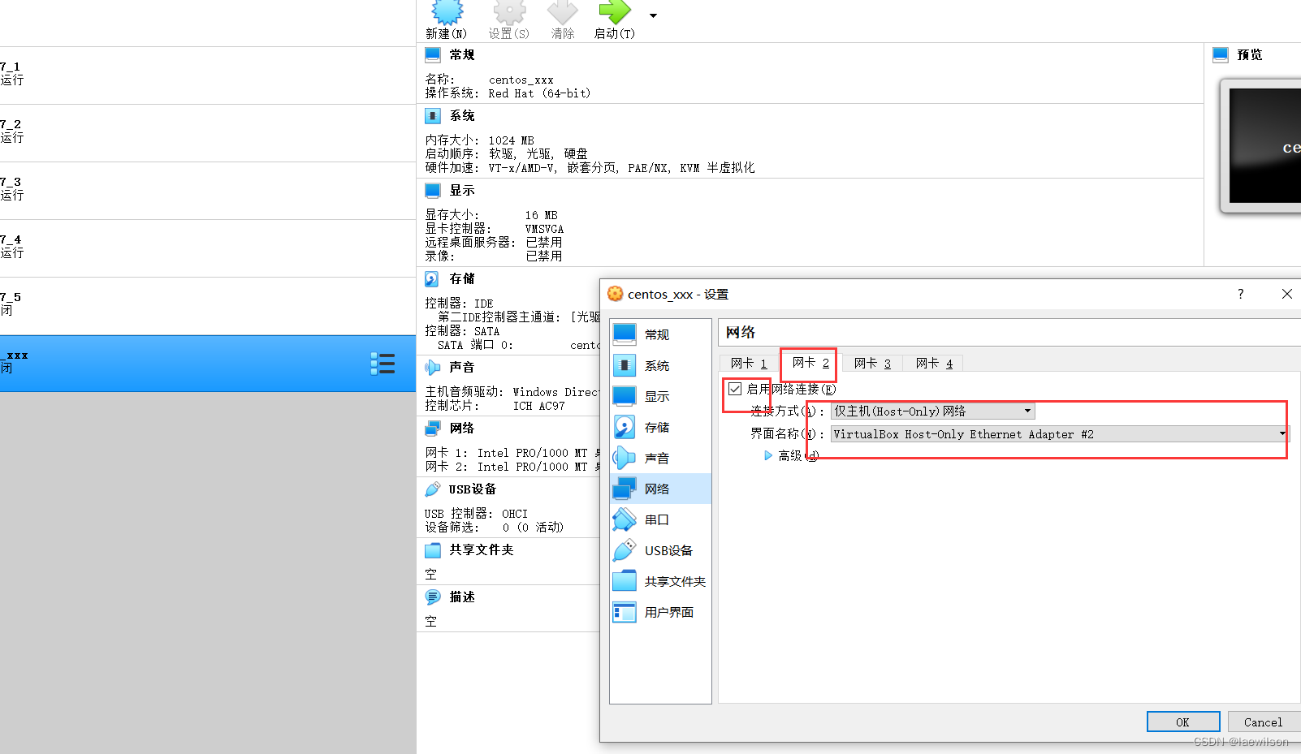The width and height of the screenshot is (1301, 754).
Task: Click the 操作系统 Red Hat (64-bit) line
Action: click(x=508, y=93)
